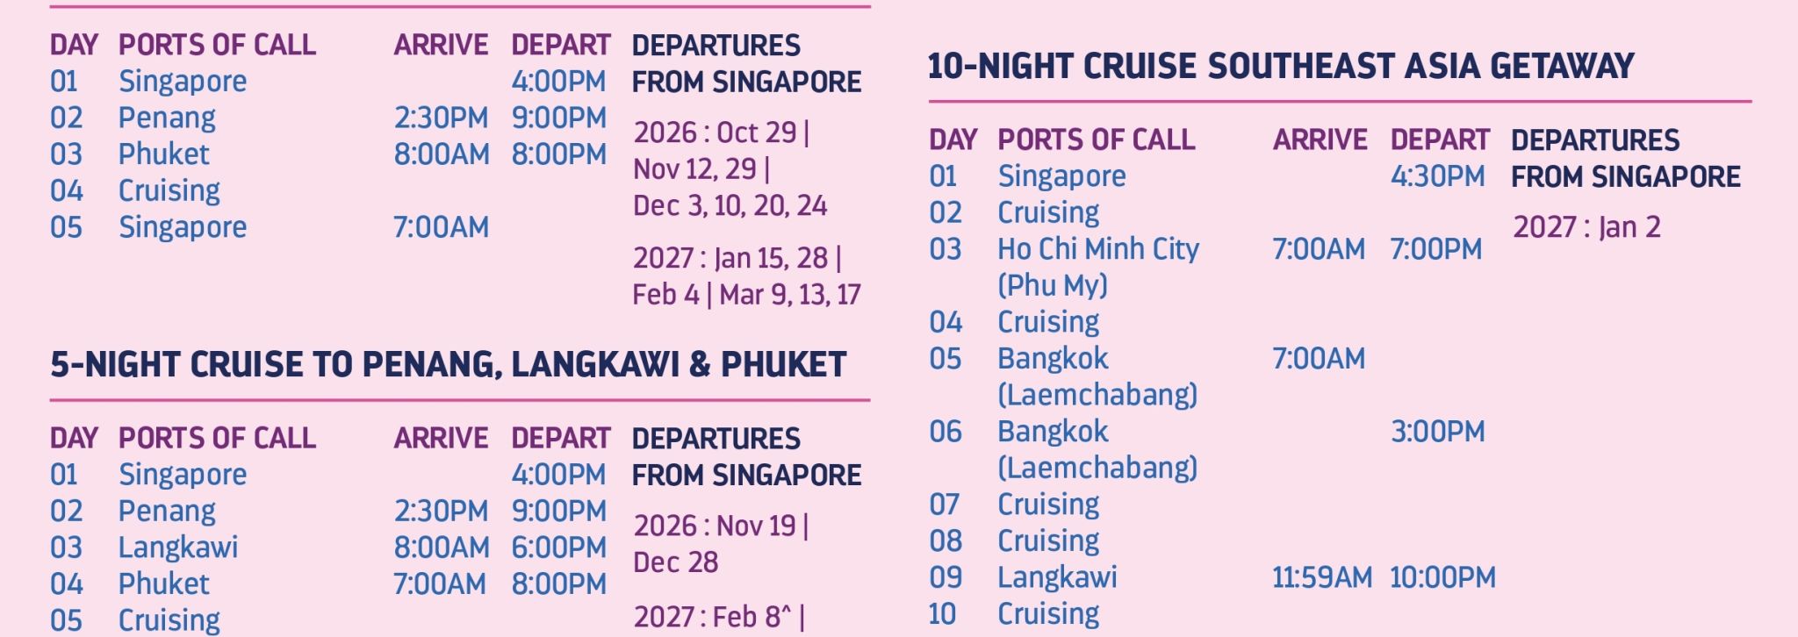The image size is (1798, 637).
Task: Click the 10-Night Cruise Southeast Asia Getaway heading
Action: click(x=1281, y=66)
